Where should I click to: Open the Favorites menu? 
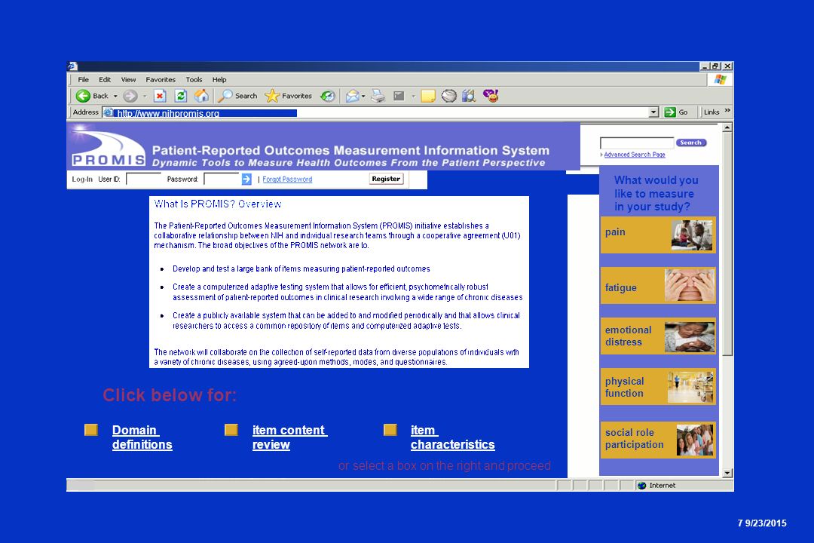pyautogui.click(x=161, y=79)
